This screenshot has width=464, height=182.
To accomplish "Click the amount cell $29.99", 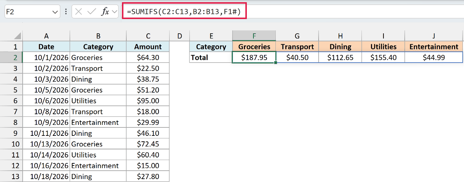I will click(148, 122).
